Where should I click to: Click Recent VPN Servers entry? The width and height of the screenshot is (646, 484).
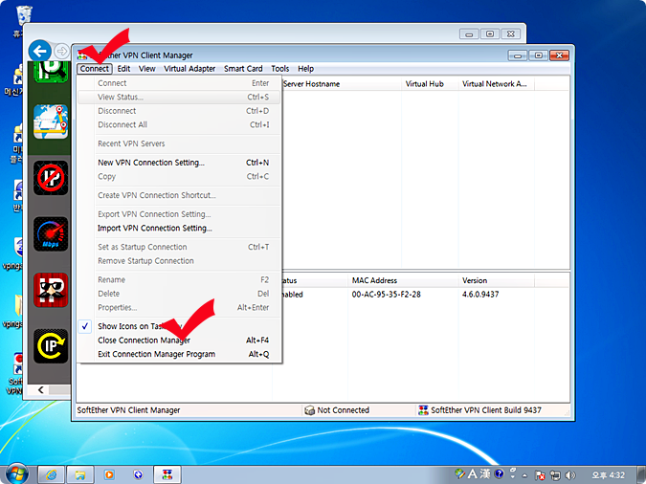[x=180, y=143]
